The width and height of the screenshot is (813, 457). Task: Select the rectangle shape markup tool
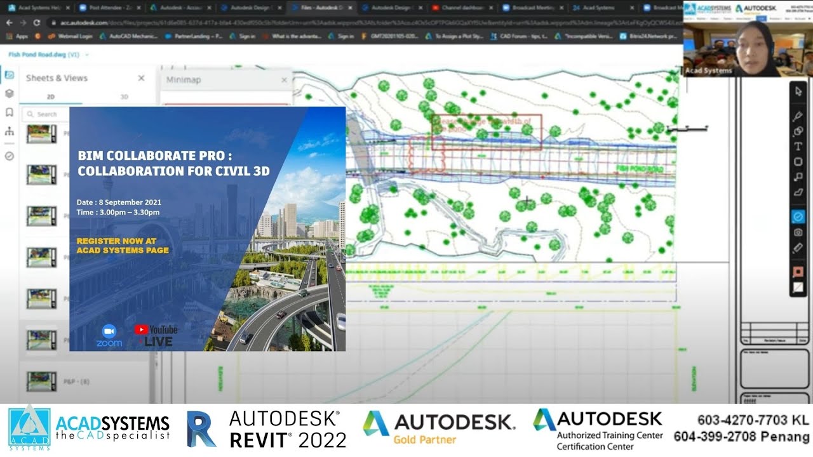798,162
